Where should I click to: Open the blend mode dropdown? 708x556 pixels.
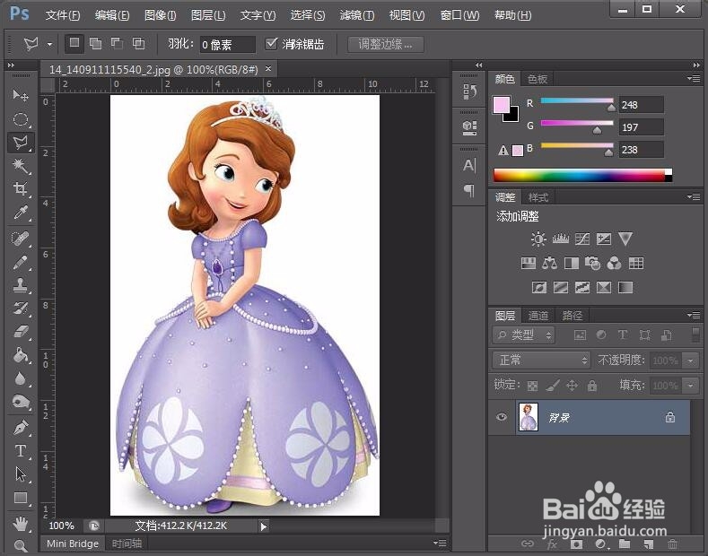point(541,361)
